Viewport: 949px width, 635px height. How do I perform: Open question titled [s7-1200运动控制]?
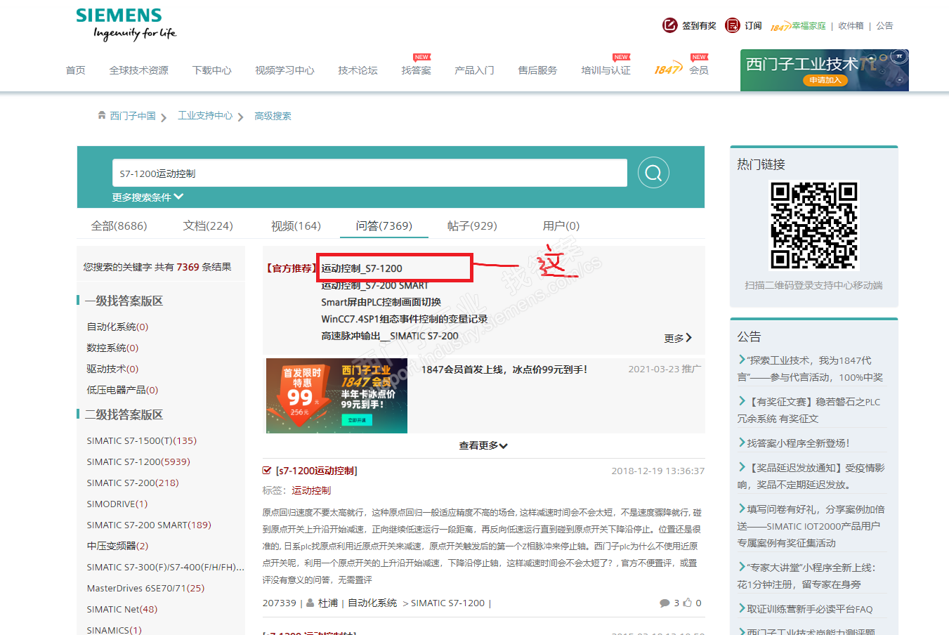pos(317,471)
